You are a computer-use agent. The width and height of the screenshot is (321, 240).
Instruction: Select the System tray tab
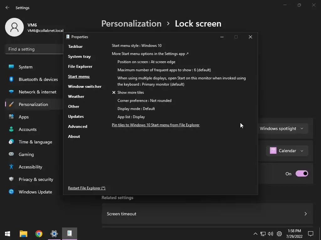pyautogui.click(x=79, y=57)
